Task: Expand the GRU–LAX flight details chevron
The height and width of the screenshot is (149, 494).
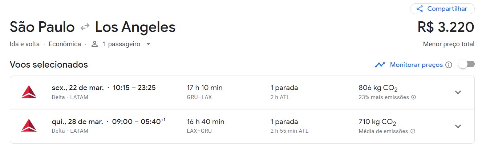Action: (x=458, y=92)
